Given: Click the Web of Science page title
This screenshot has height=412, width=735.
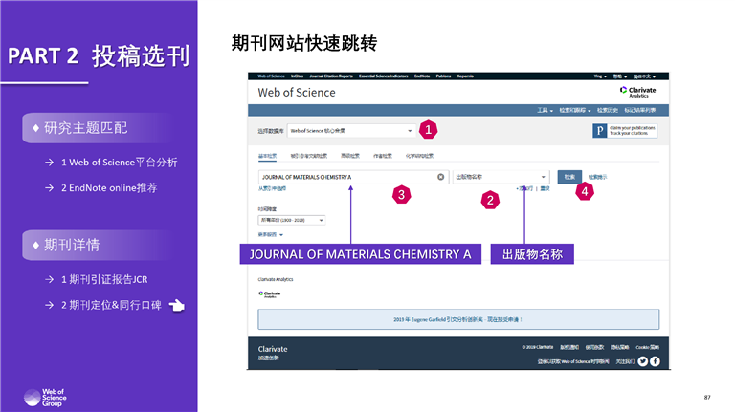Looking at the screenshot, I should coord(297,92).
